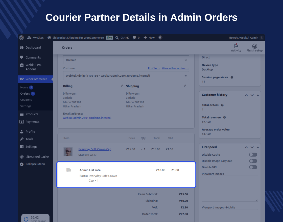
Task: Click Total revenue help icon
Action: point(225,118)
